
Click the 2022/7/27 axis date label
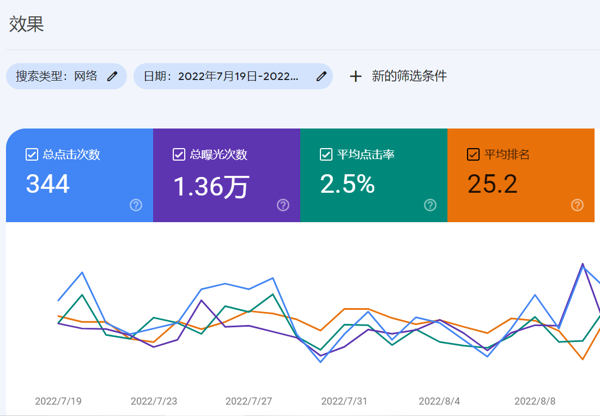[x=249, y=401]
